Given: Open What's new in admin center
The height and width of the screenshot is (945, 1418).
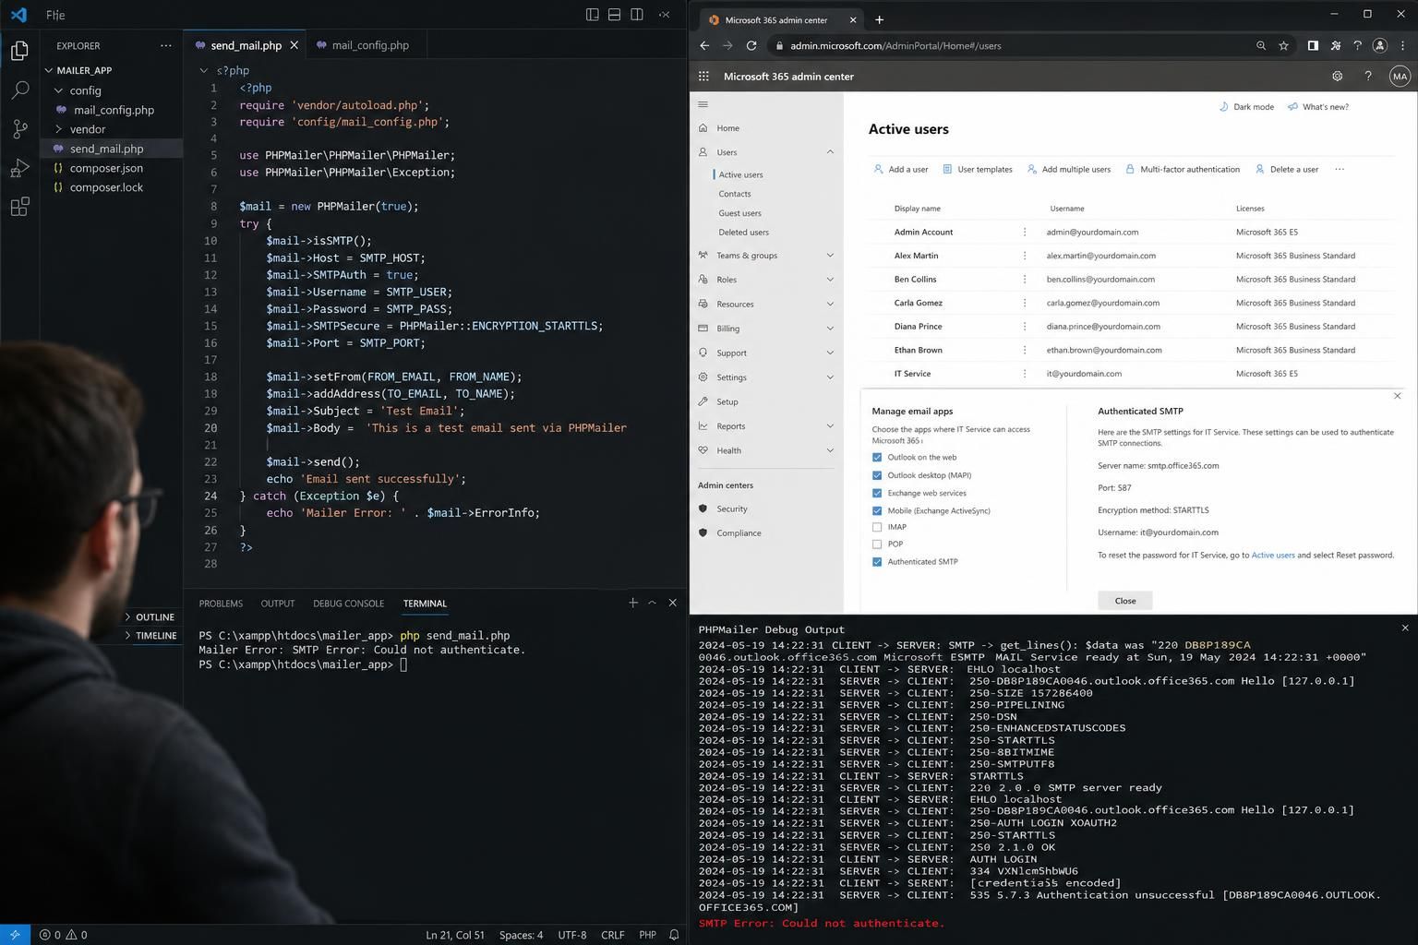Looking at the screenshot, I should point(1317,107).
